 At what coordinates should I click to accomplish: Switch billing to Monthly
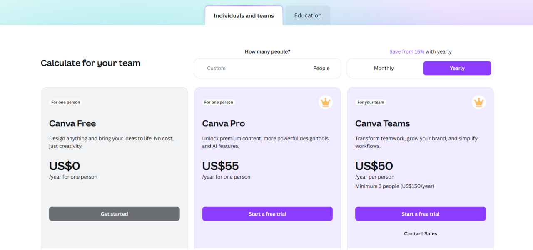[384, 68]
